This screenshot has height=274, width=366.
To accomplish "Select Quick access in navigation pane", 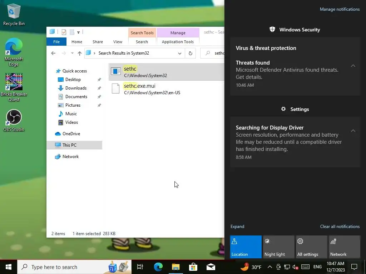I will pos(74,71).
